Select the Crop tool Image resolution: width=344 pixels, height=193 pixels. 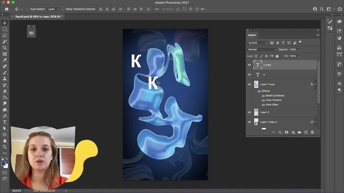(5, 48)
